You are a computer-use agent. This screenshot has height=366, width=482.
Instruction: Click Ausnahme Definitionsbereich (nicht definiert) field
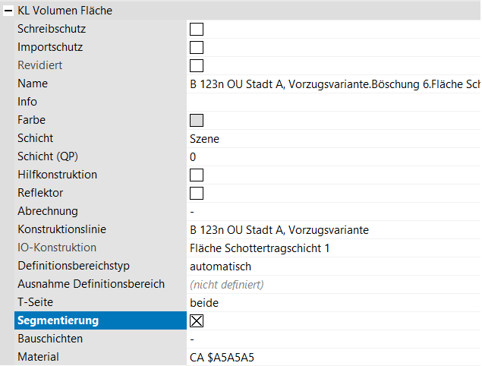click(334, 284)
